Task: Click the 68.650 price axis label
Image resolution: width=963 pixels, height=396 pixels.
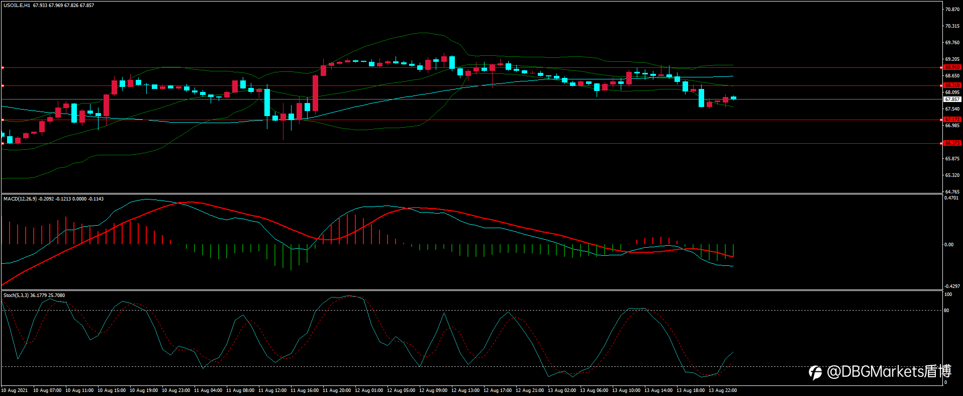Action: [952, 76]
